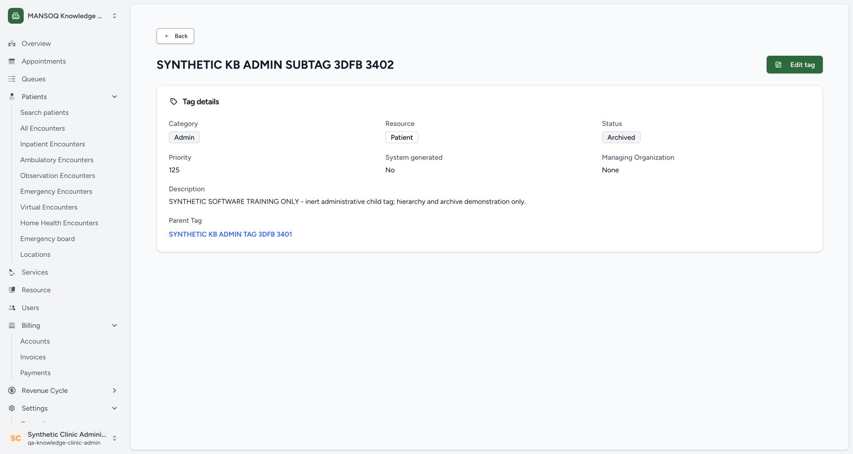
Task: Click the priority value 125
Action: pos(174,170)
